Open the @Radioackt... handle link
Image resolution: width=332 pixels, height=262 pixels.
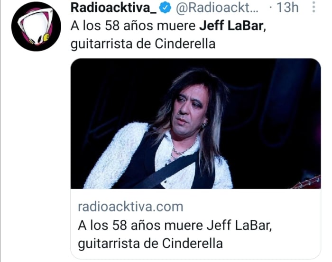(217, 8)
